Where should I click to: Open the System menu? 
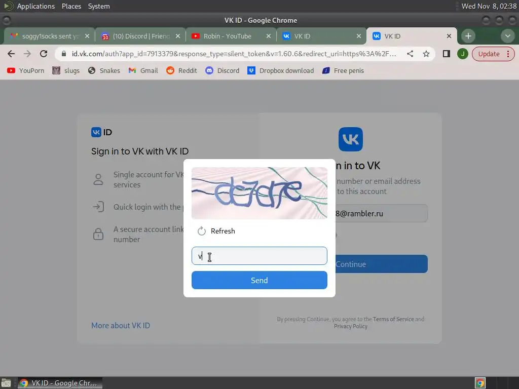coord(99,6)
